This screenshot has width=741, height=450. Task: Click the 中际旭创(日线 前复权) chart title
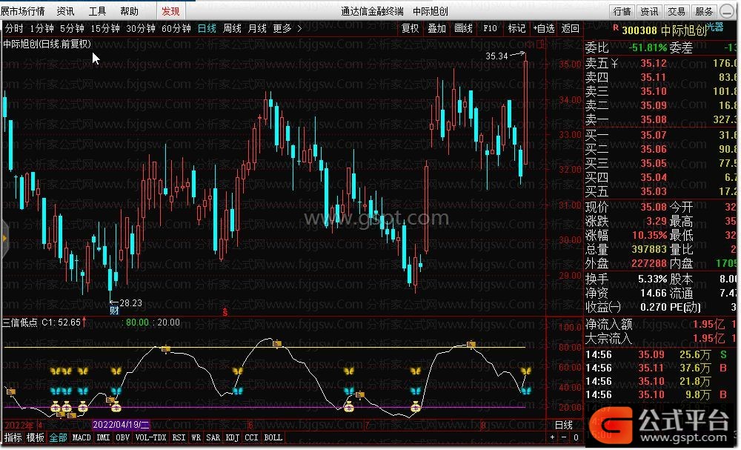(47, 44)
